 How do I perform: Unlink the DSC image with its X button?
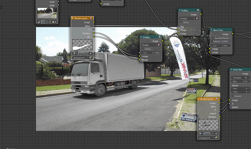[55, 22]
